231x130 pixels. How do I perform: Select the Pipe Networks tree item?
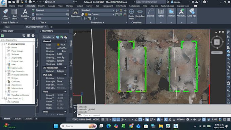(18, 71)
